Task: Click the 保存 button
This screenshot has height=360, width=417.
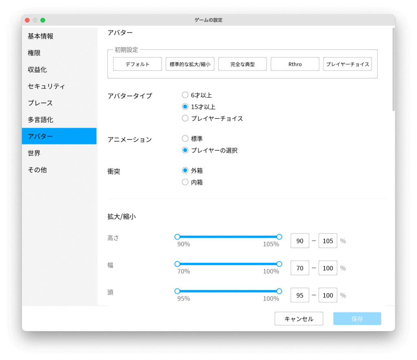Action: 357,319
